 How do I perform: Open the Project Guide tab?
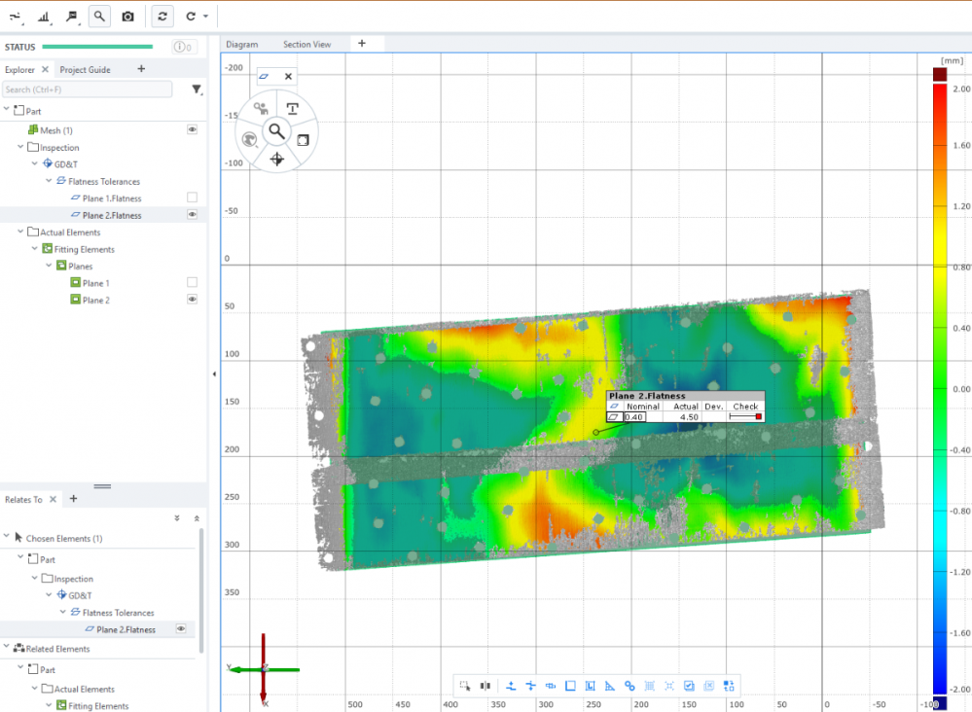[85, 69]
